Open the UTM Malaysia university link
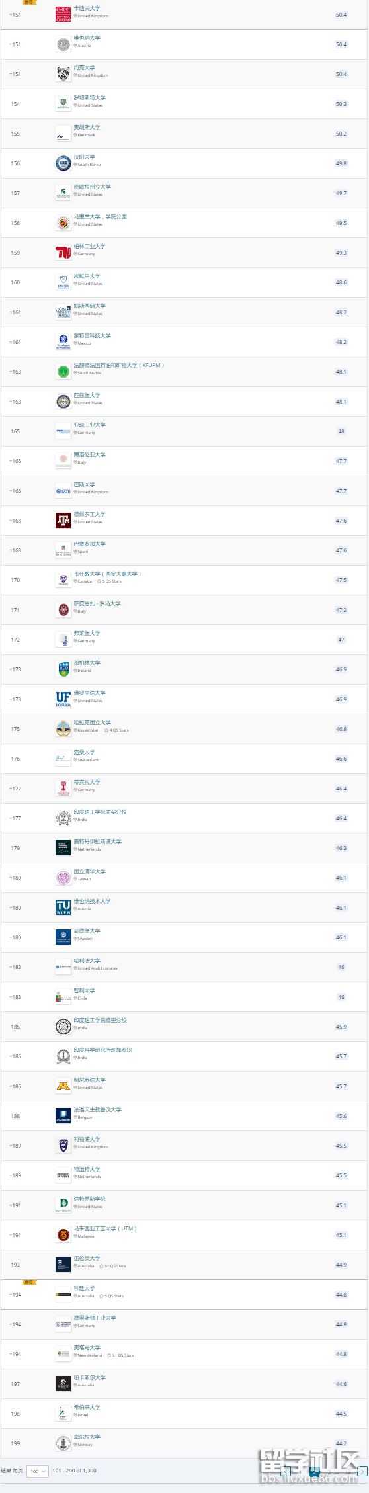 (105, 1228)
